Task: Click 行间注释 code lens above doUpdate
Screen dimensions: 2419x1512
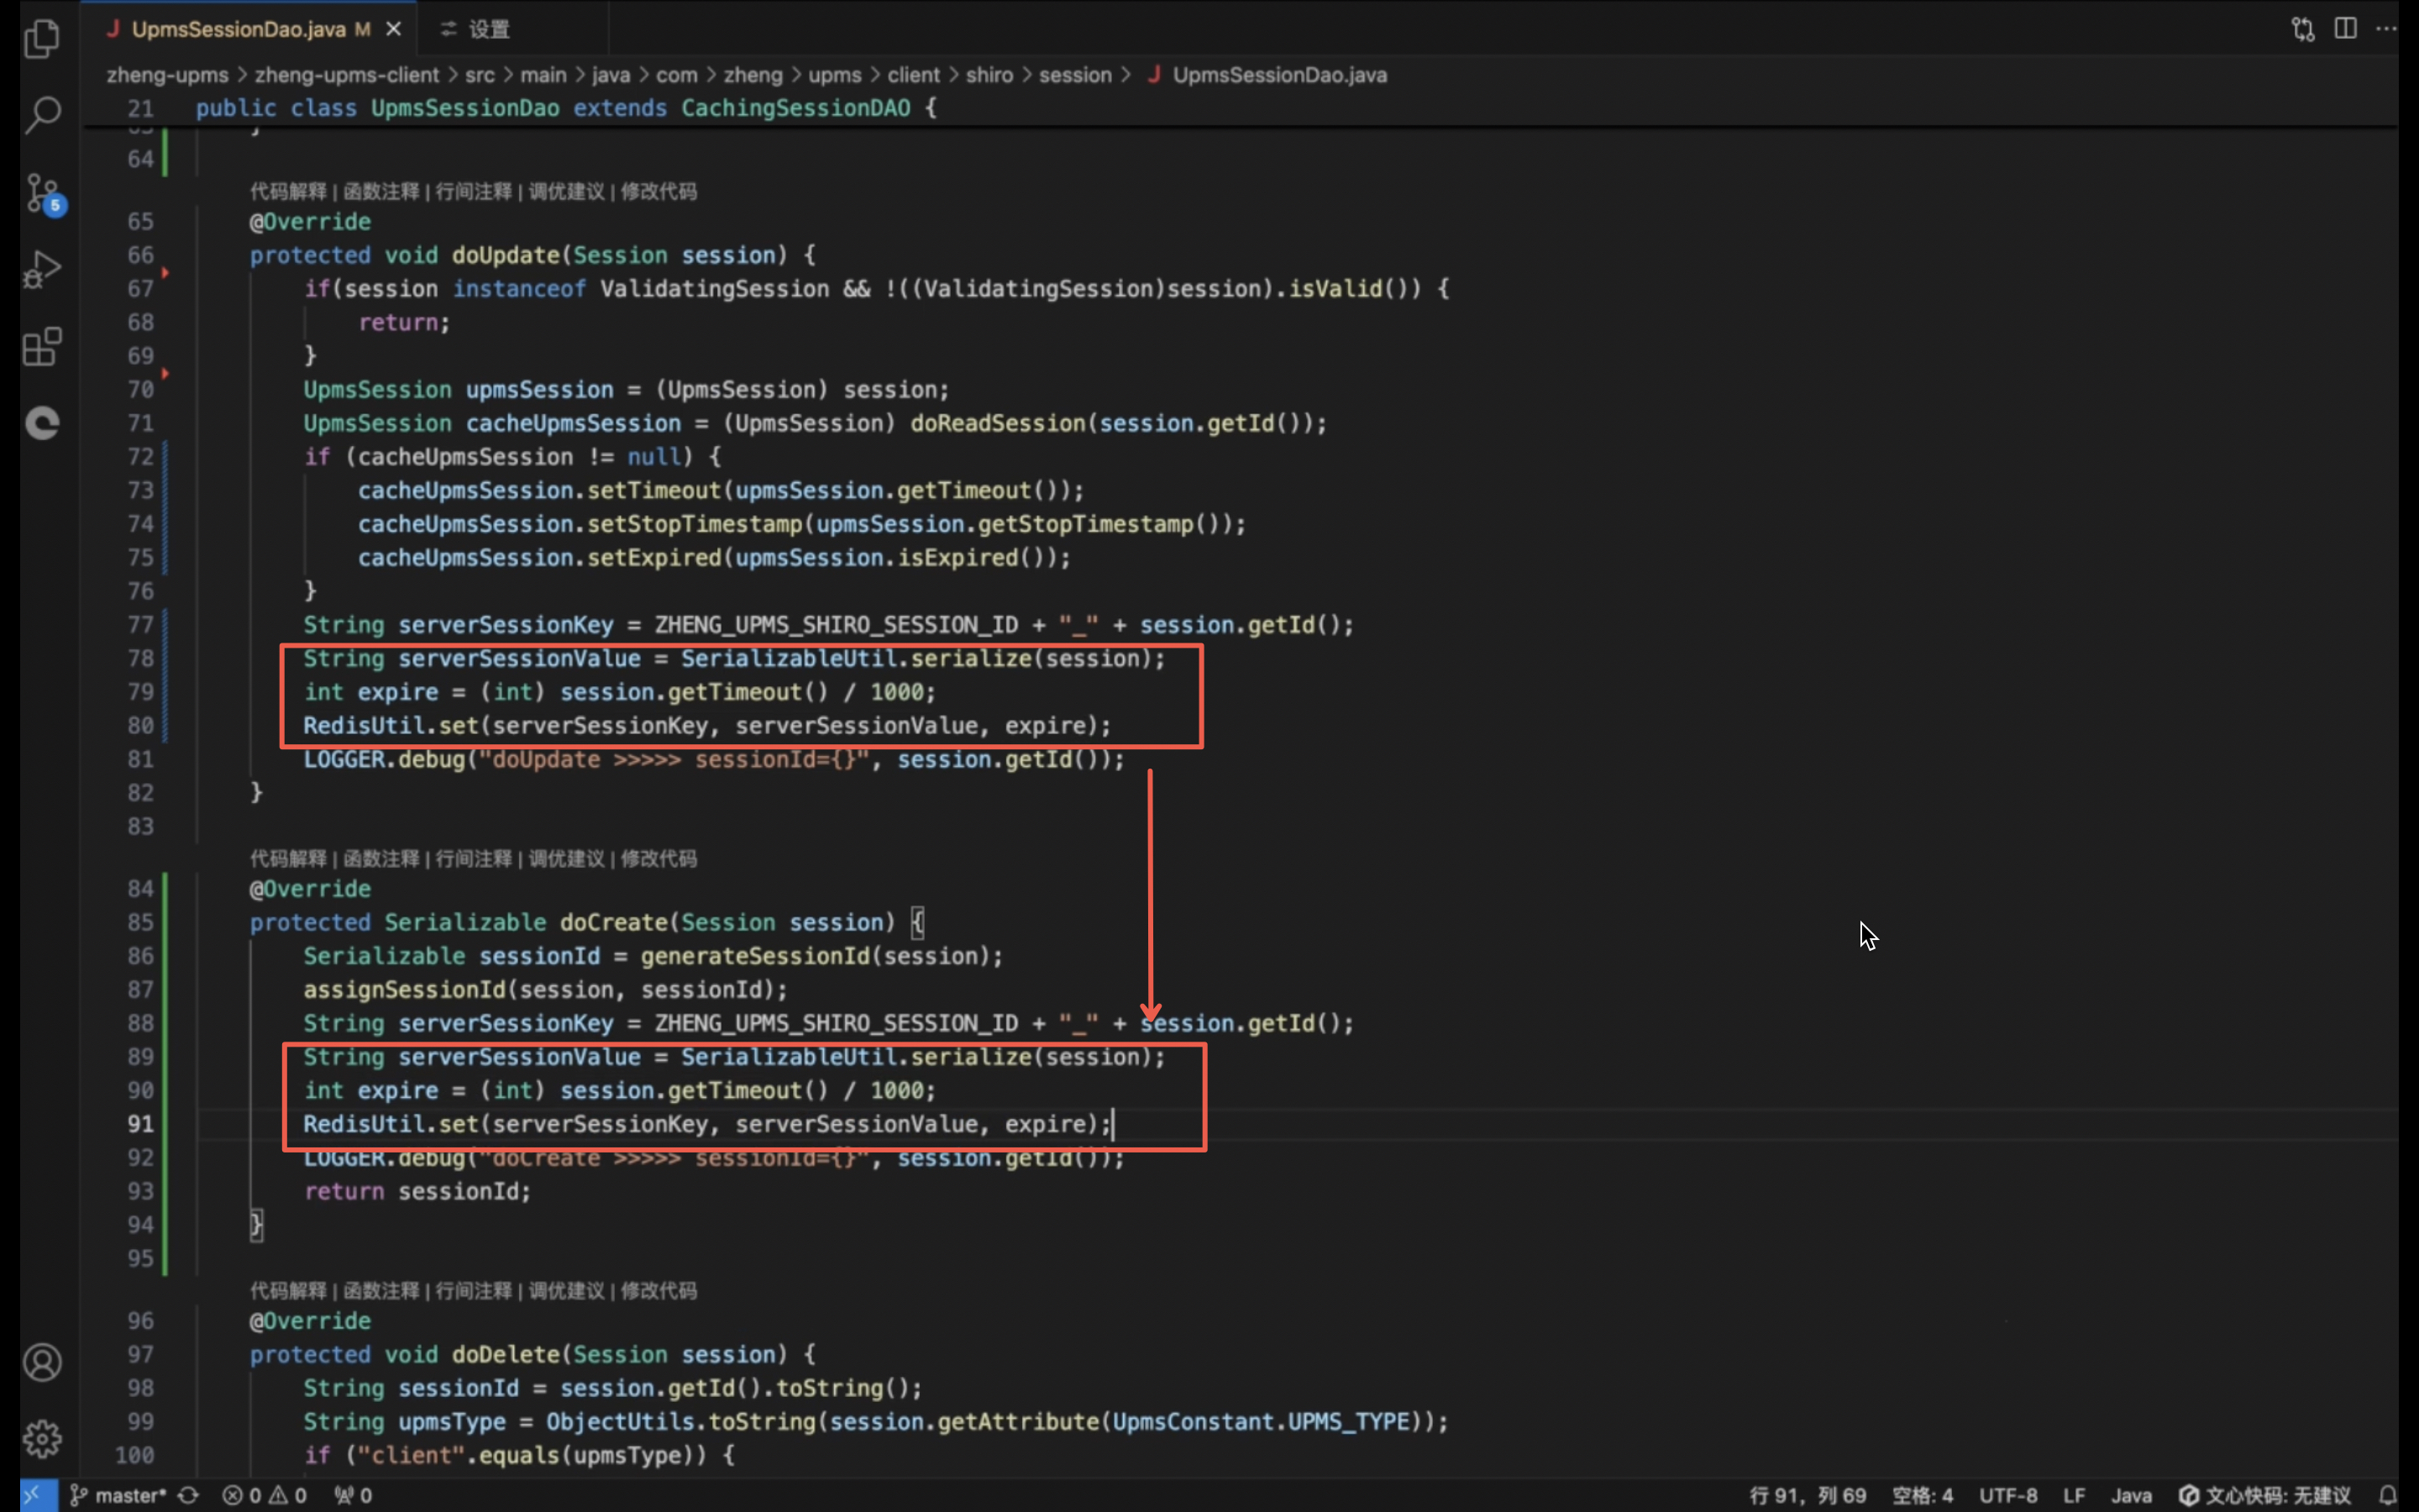Action: click(x=474, y=191)
